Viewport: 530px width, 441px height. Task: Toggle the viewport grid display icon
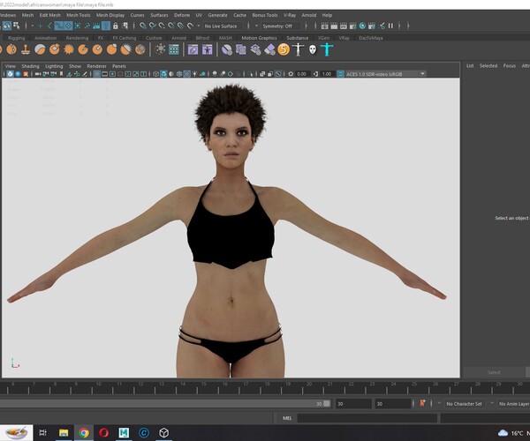pos(96,74)
